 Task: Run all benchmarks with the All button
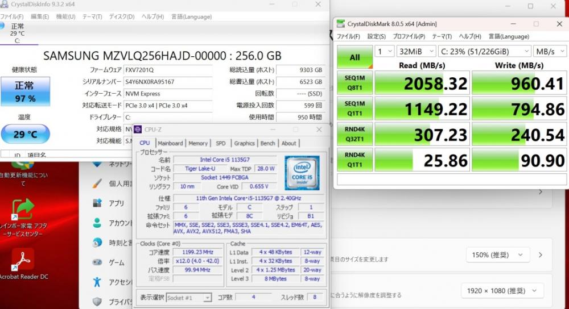coord(355,57)
